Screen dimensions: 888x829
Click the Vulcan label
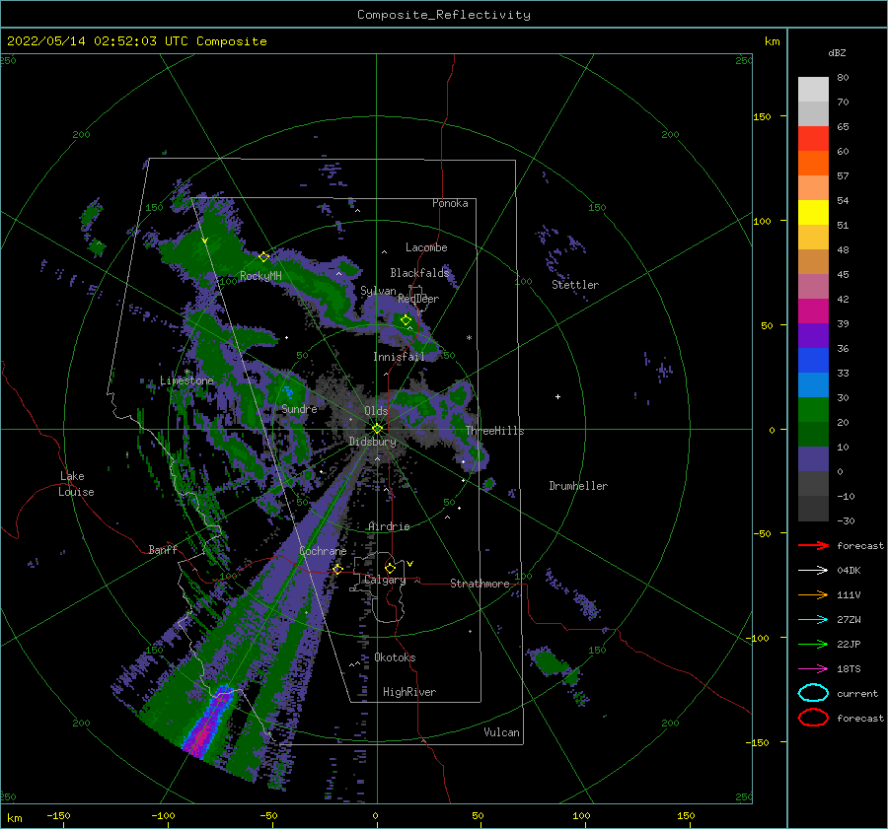pyautogui.click(x=501, y=732)
